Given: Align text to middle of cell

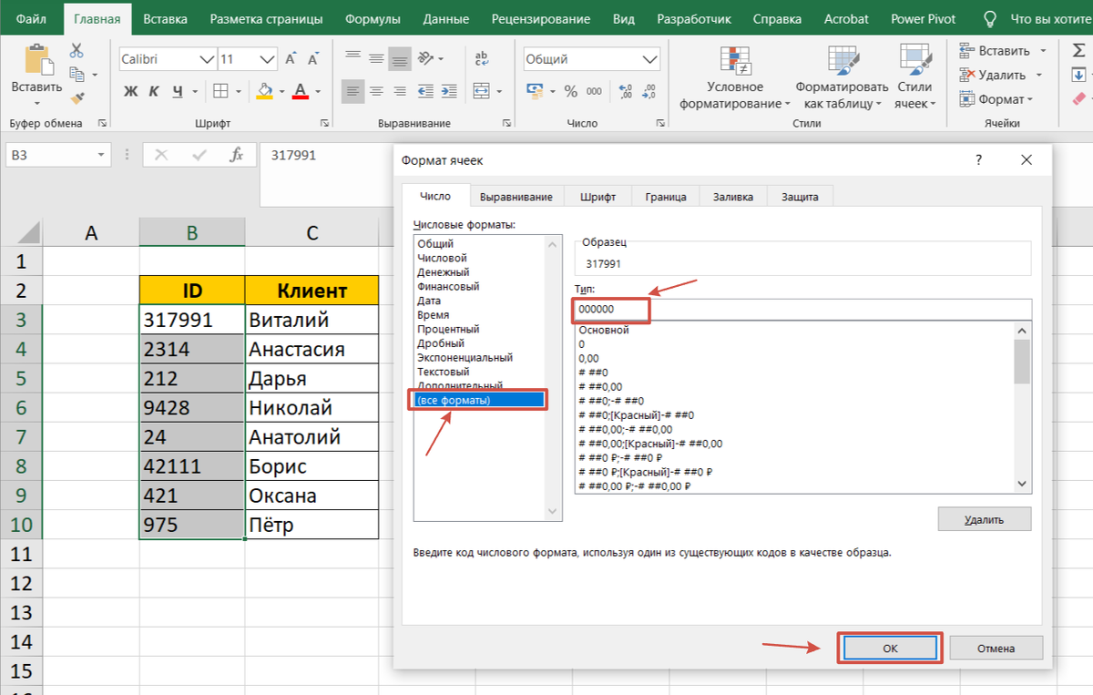Looking at the screenshot, I should [375, 58].
